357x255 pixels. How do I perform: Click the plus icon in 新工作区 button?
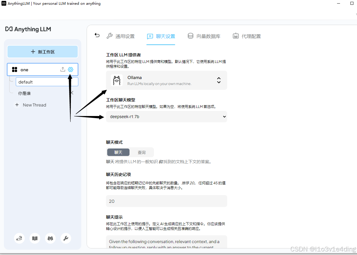[x=33, y=52]
